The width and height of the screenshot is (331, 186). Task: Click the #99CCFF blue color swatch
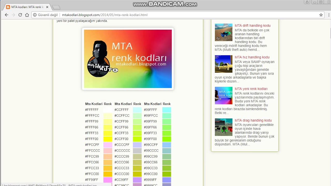click(167, 145)
